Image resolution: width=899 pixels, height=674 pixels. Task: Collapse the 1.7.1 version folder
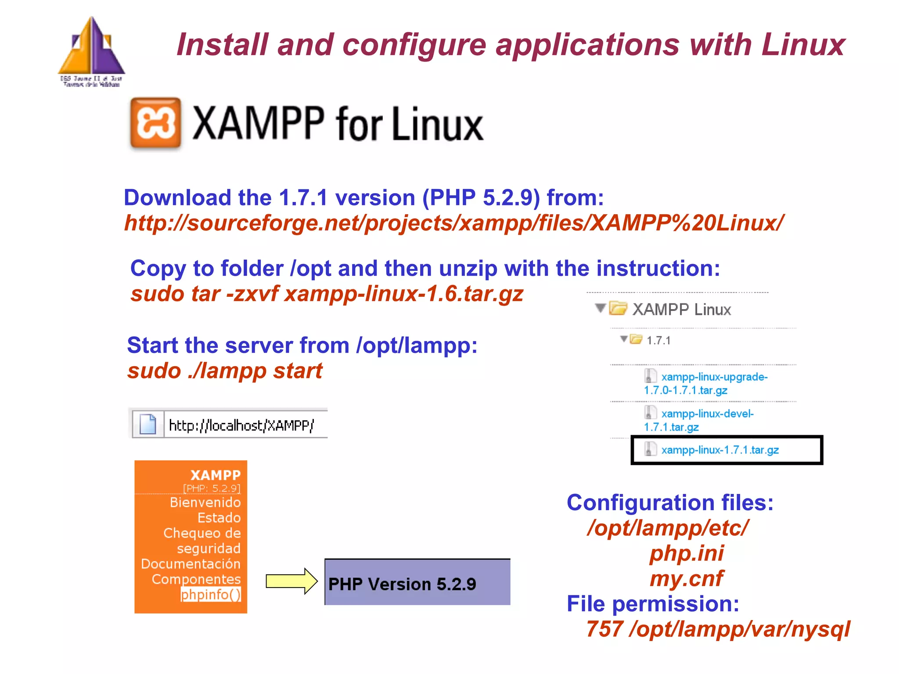click(x=624, y=339)
